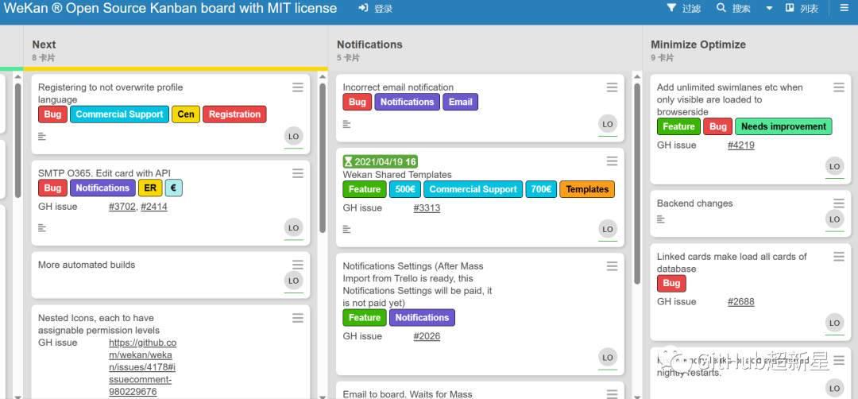The image size is (858, 399).
Task: Click LO avatar on Registering profile language card
Action: click(x=293, y=137)
